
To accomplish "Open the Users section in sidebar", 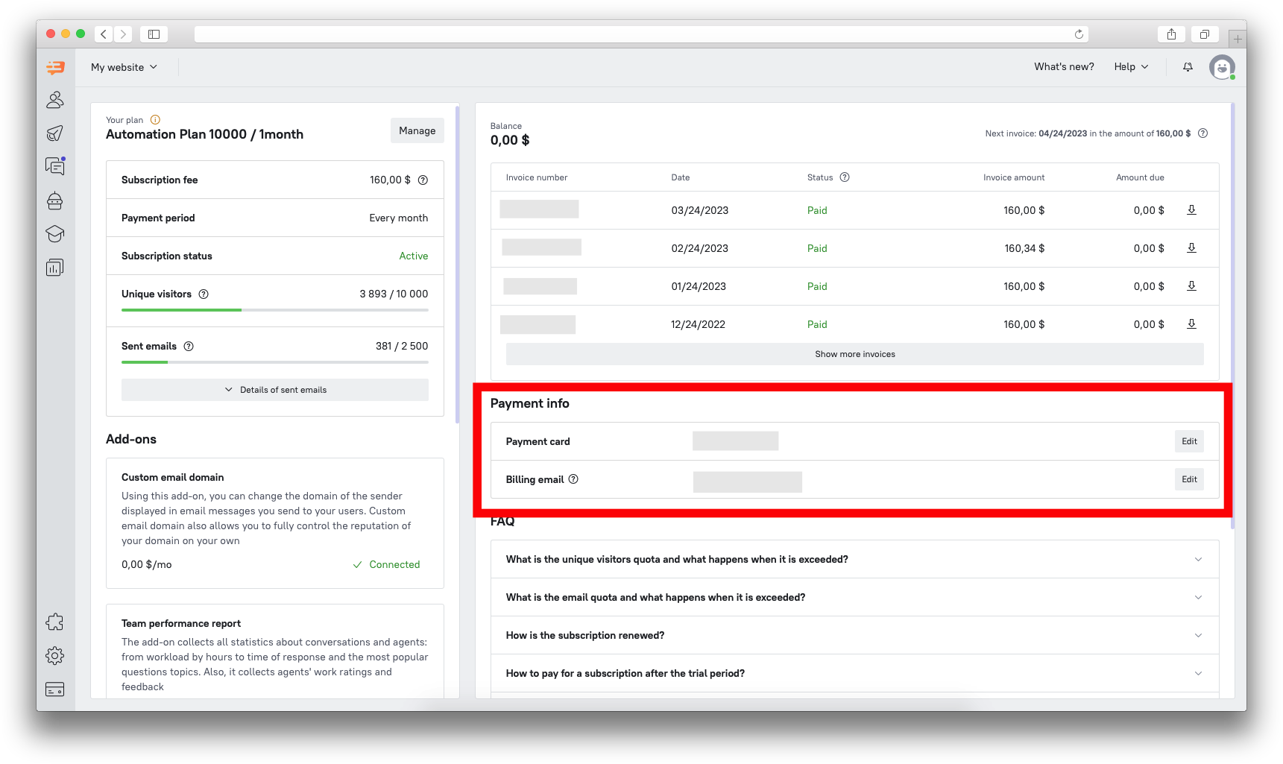I will (55, 100).
